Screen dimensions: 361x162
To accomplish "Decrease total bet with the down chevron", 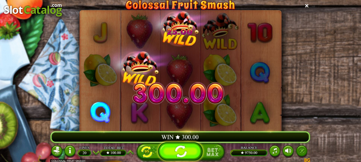I will (x=96, y=153).
